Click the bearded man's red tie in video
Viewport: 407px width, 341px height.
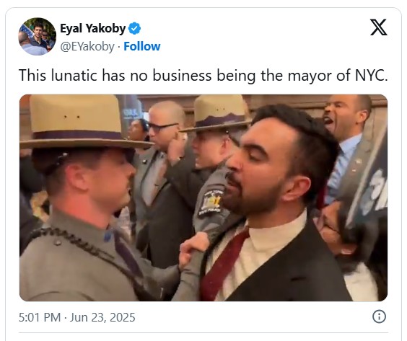click(x=224, y=265)
